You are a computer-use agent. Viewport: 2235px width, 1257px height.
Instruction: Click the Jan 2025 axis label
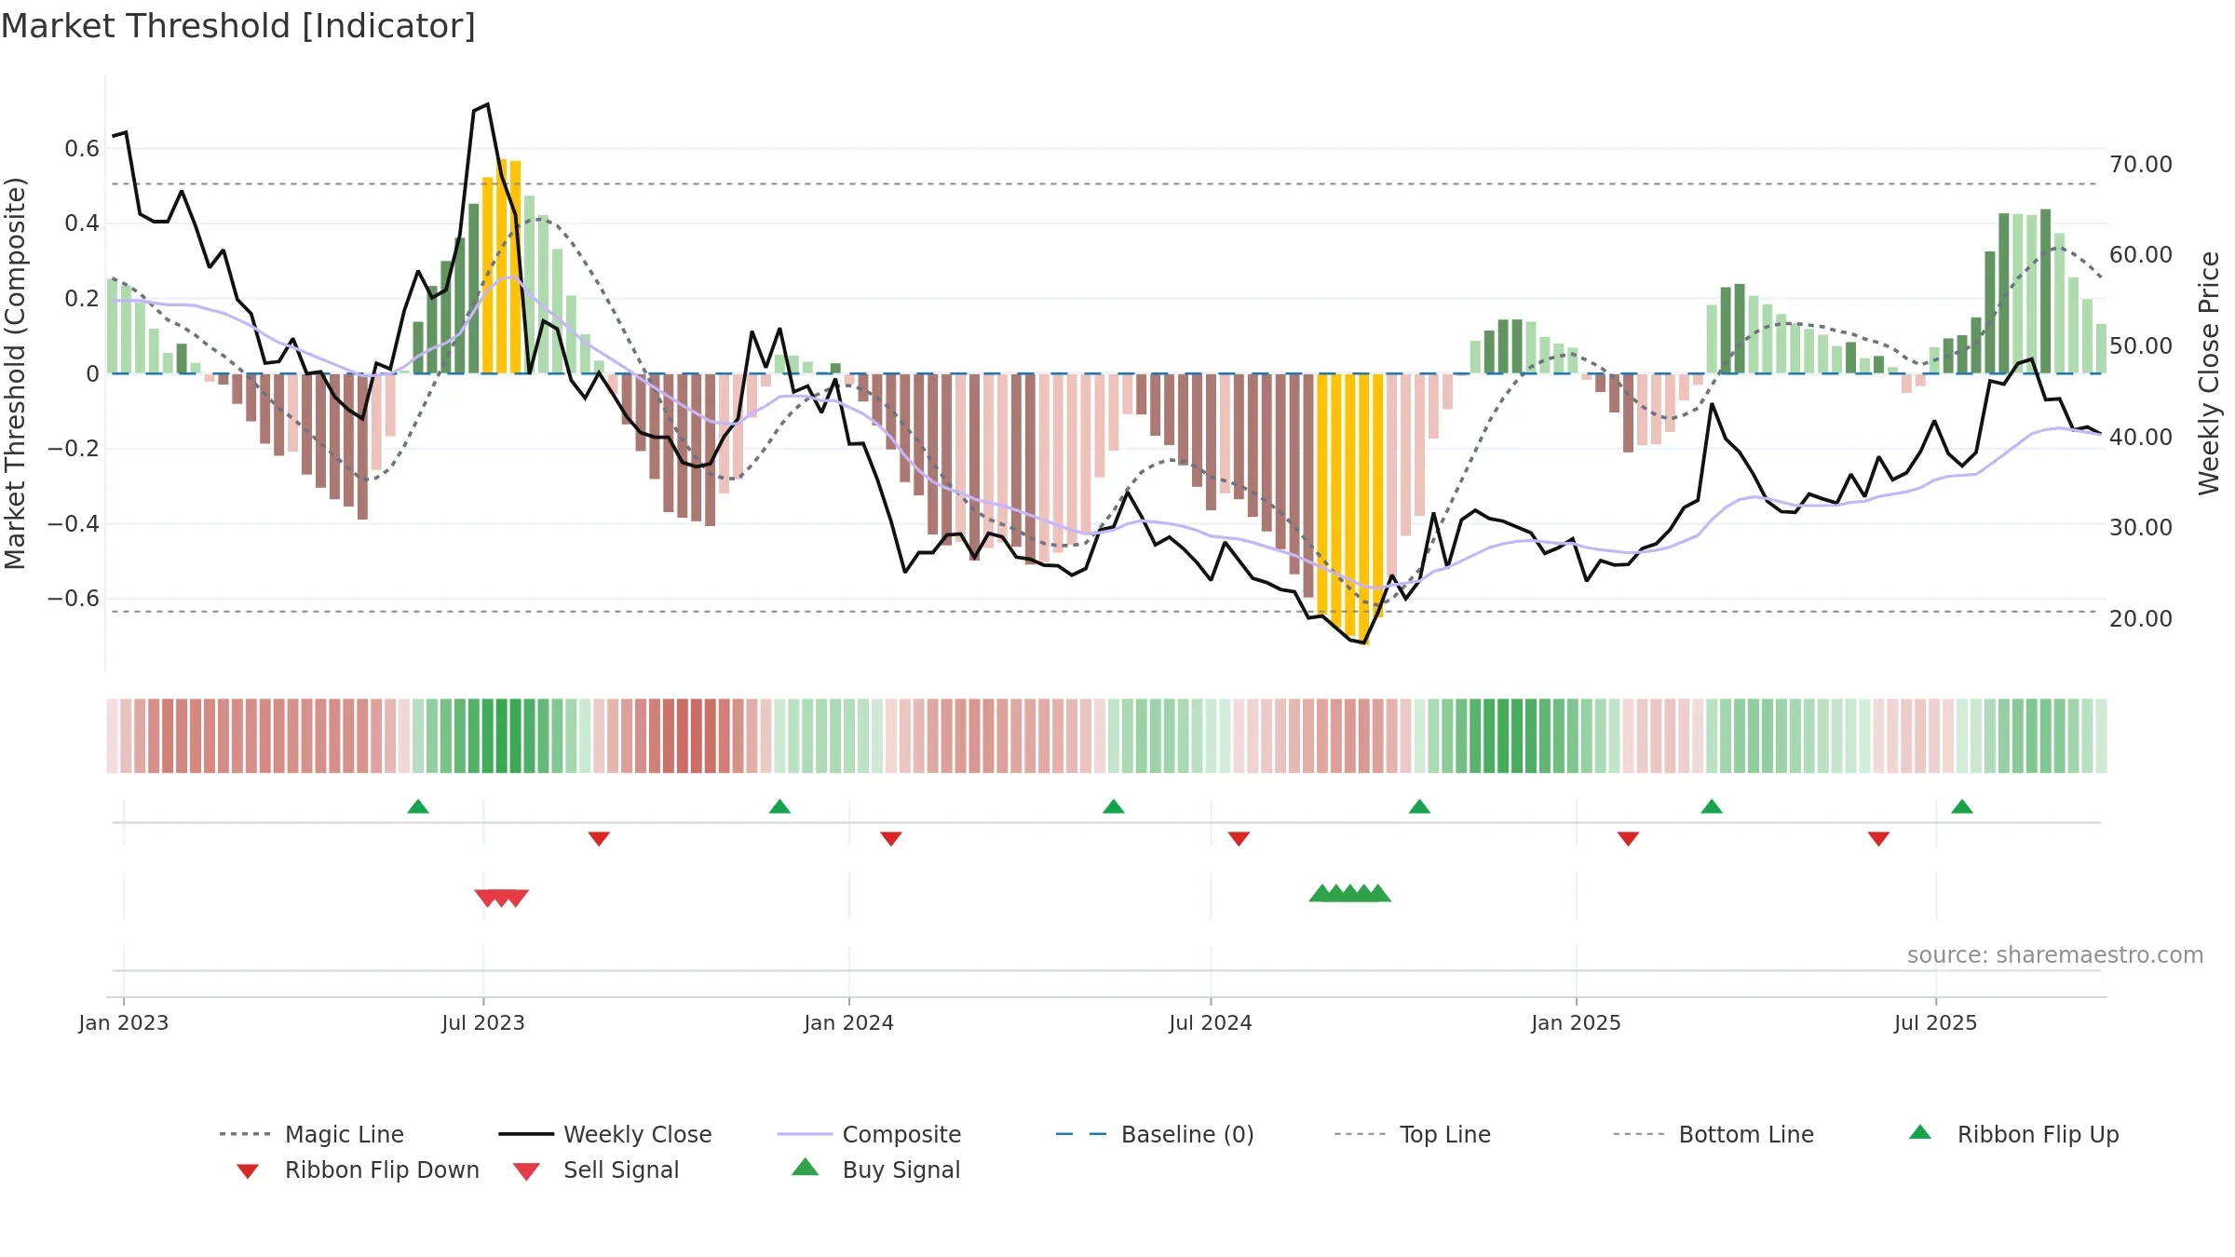coord(1577,1023)
